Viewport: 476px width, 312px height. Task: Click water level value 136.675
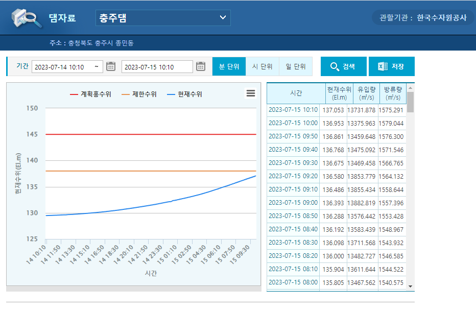tap(333, 163)
